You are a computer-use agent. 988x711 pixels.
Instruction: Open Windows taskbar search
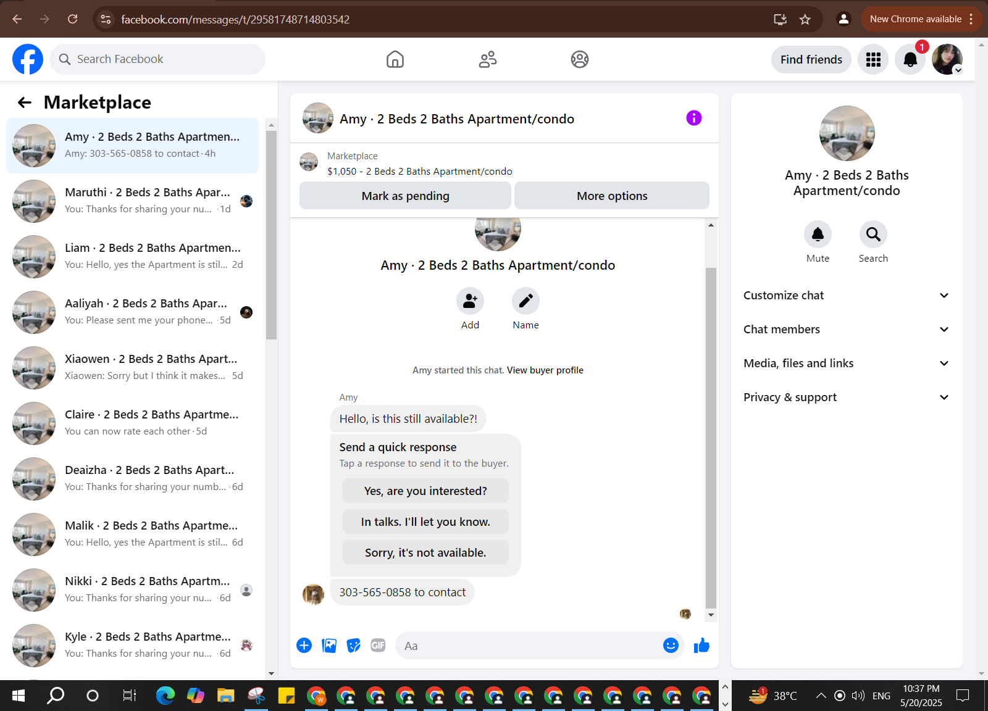[56, 696]
